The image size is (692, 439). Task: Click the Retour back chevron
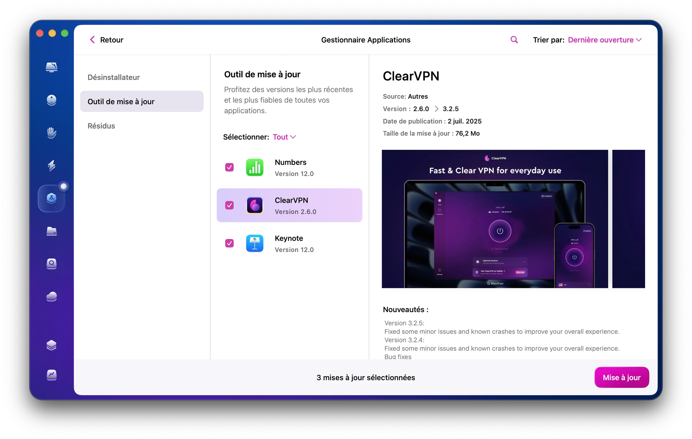click(92, 40)
